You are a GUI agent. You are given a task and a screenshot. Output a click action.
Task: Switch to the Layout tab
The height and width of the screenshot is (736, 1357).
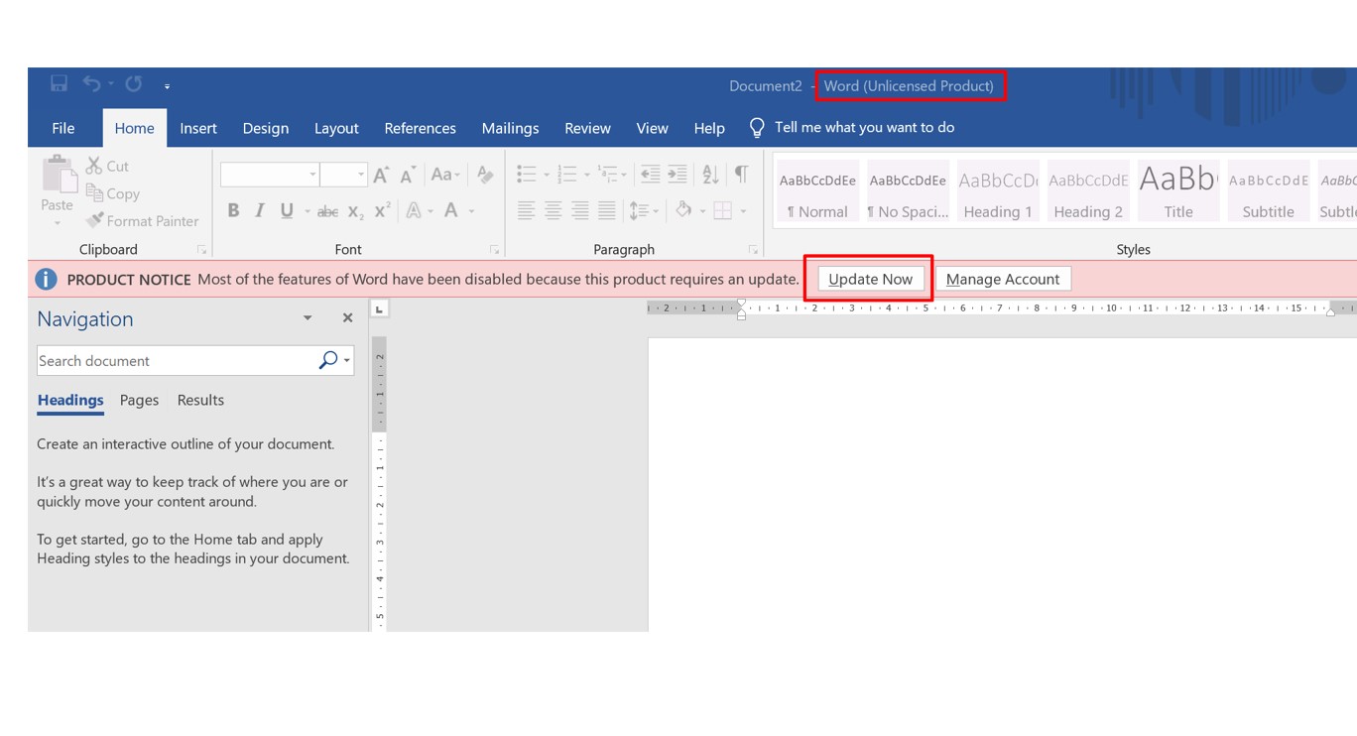pyautogui.click(x=336, y=128)
